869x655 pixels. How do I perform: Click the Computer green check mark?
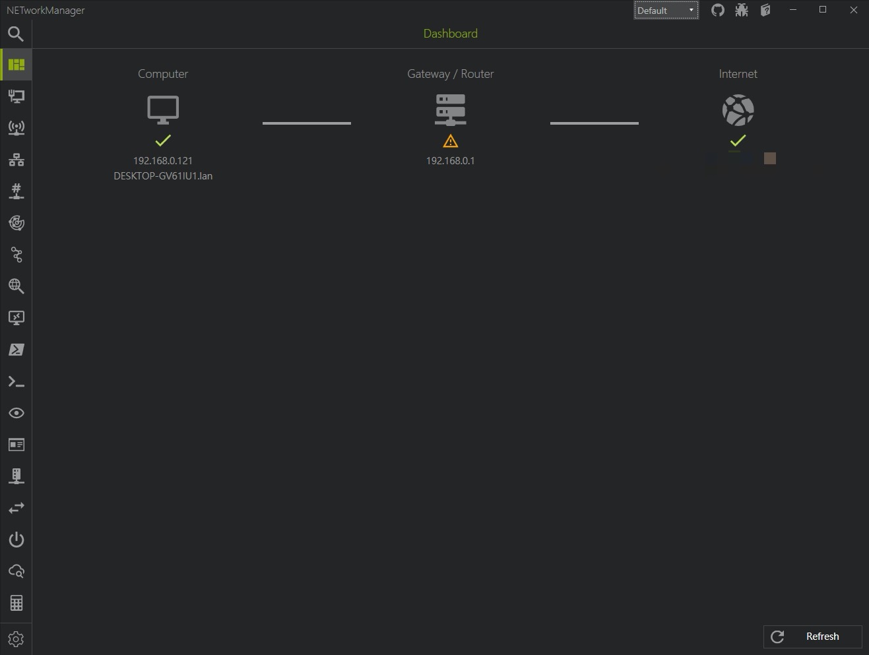[x=163, y=140]
